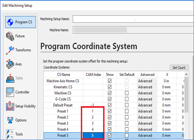Viewport: 194px width, 140px height.
Task: Select the Machine Axis Home CS row name
Action: [x=63, y=81]
